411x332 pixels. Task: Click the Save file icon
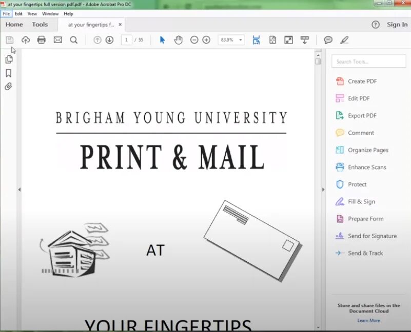[x=10, y=40]
